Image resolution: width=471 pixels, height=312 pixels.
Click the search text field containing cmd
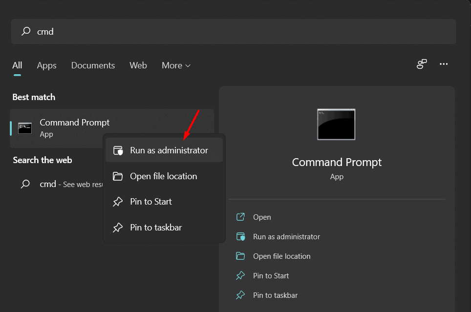235,32
